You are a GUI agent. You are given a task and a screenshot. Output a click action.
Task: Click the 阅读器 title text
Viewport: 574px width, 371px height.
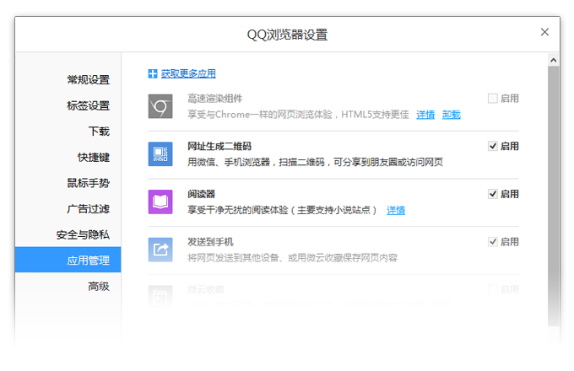pos(202,194)
